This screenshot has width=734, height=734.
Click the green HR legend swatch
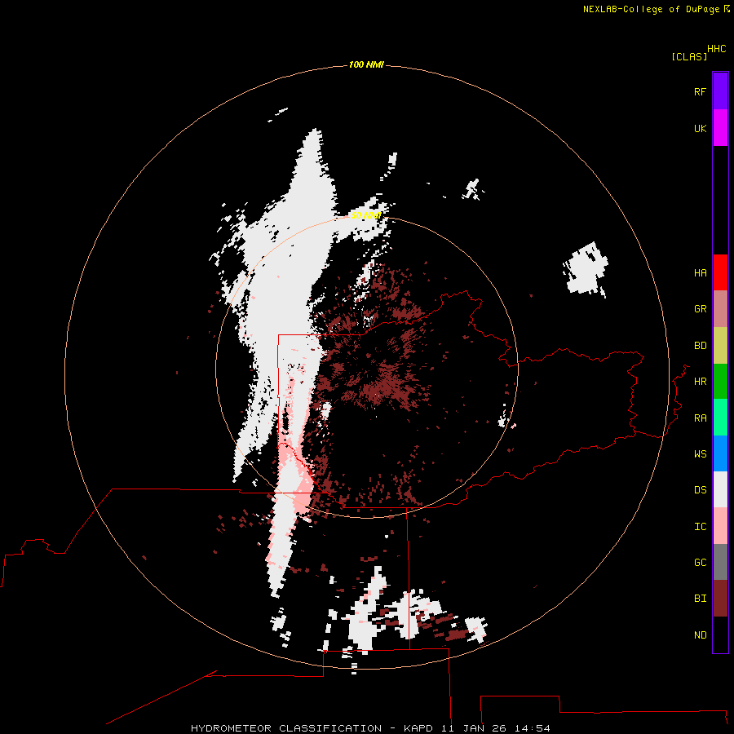click(720, 382)
